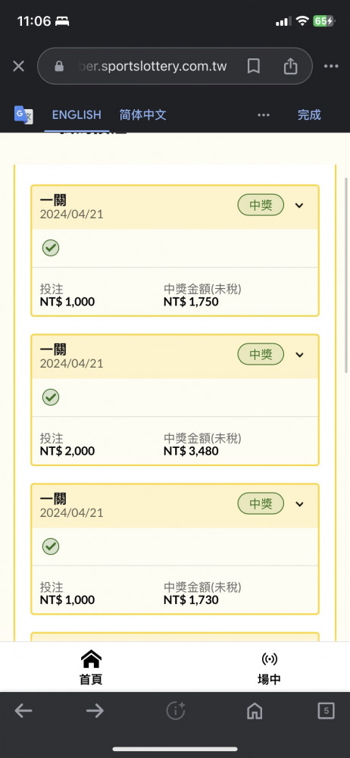The height and width of the screenshot is (758, 350).
Task: Tap green checkmark in NT$ 1,750 ticket
Action: [50, 248]
